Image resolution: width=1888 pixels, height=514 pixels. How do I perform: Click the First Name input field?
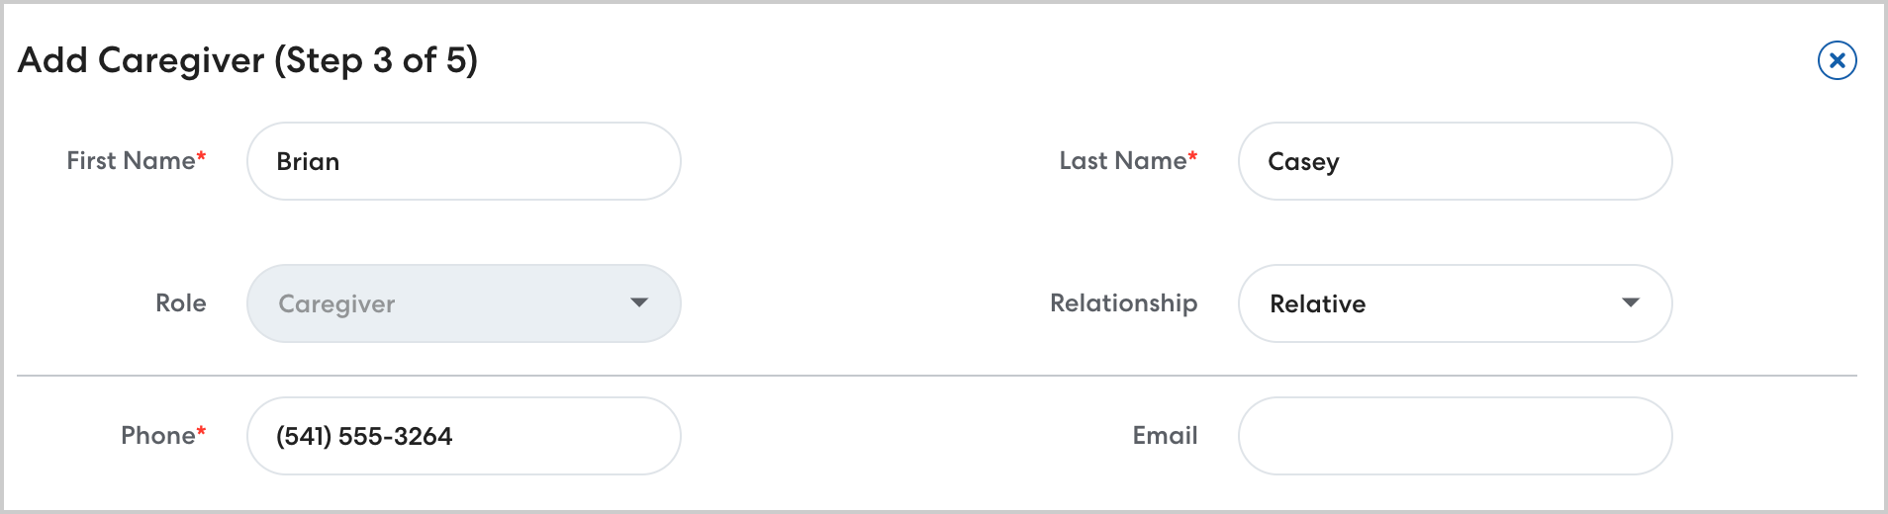coord(463,161)
